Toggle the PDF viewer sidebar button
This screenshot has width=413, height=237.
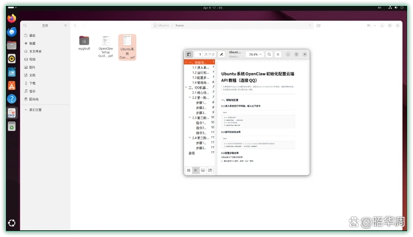pyautogui.click(x=189, y=54)
